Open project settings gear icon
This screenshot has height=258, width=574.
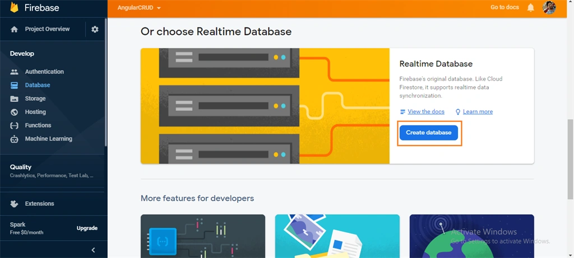tap(95, 29)
